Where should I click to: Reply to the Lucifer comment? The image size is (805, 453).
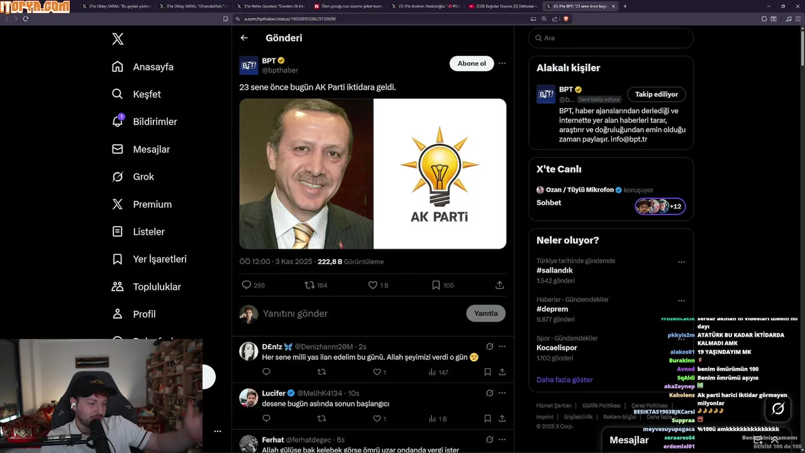(266, 418)
